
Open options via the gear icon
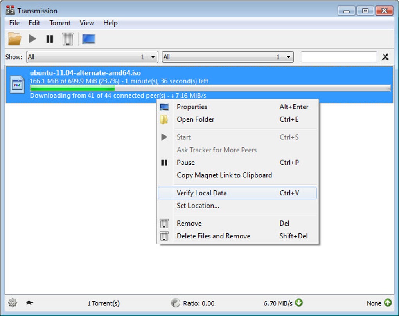pos(13,303)
